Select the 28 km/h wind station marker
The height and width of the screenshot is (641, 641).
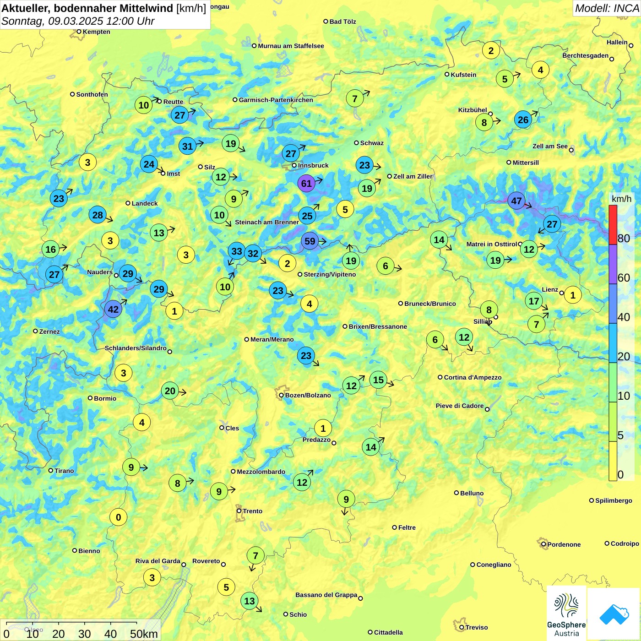[98, 215]
